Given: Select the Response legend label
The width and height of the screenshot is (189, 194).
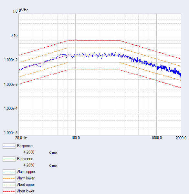Looking at the screenshot, I should [x=25, y=146].
